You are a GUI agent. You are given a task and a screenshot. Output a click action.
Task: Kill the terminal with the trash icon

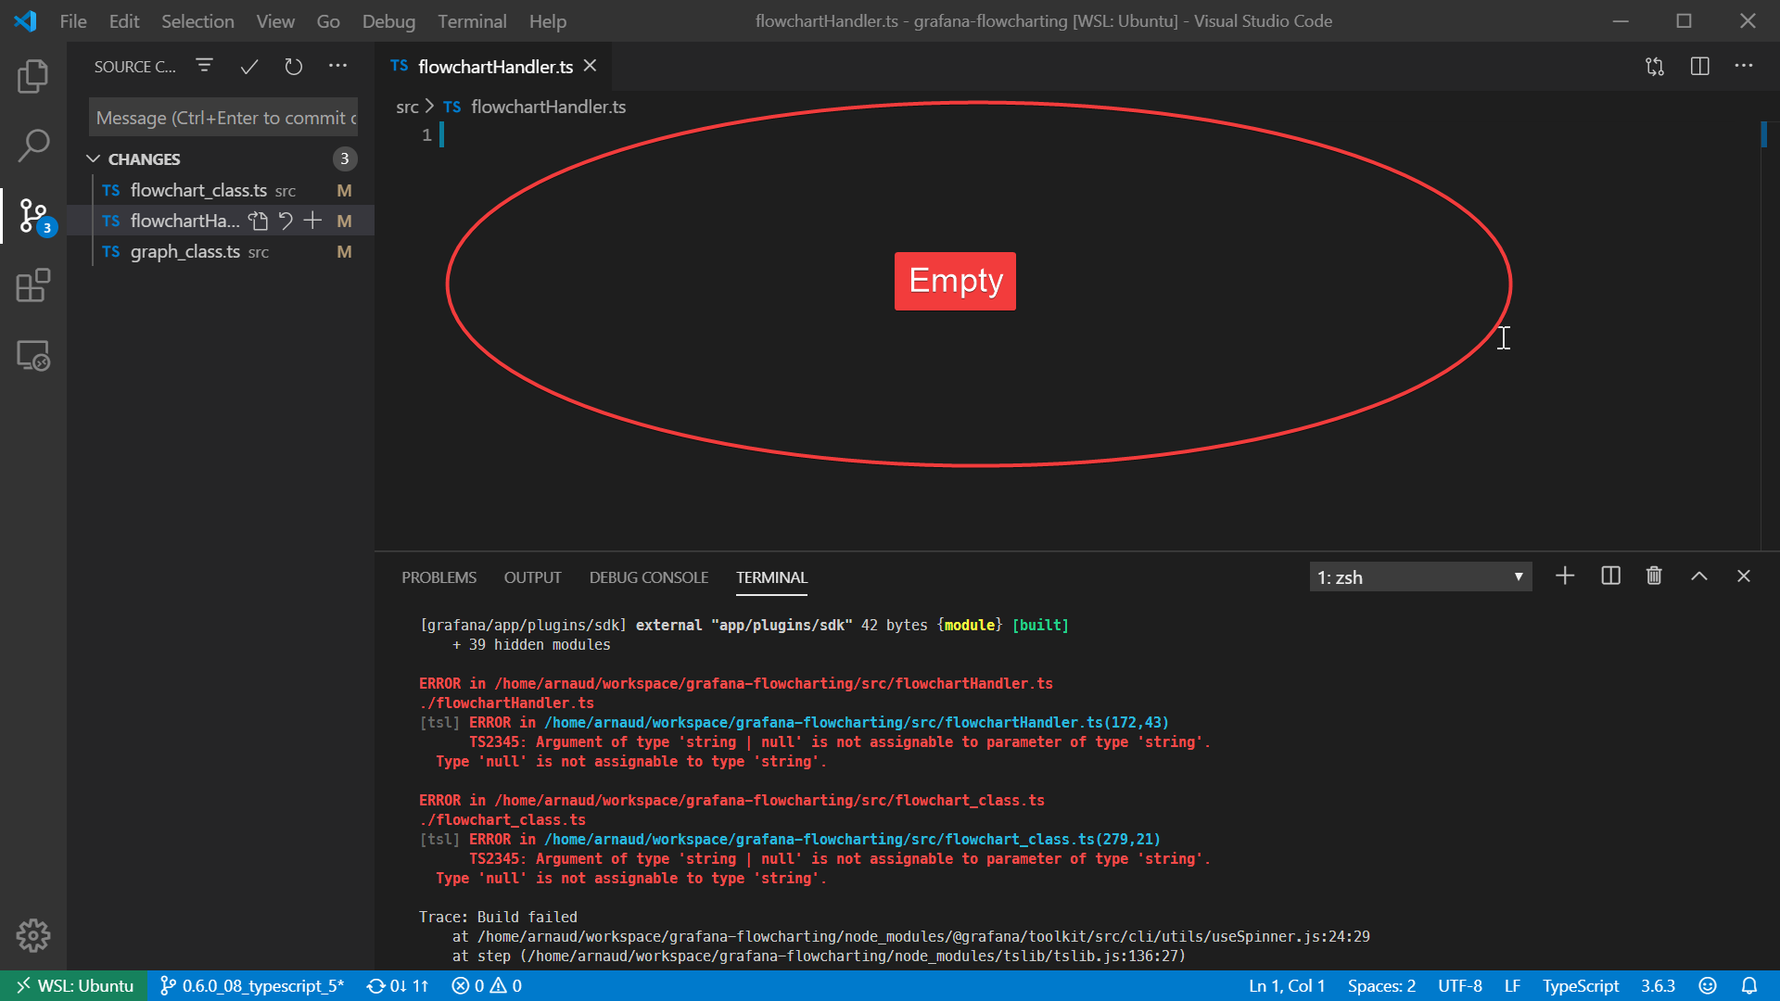click(1654, 576)
